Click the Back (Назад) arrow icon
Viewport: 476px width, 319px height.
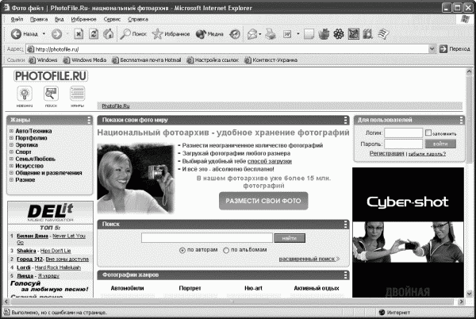tap(16, 34)
